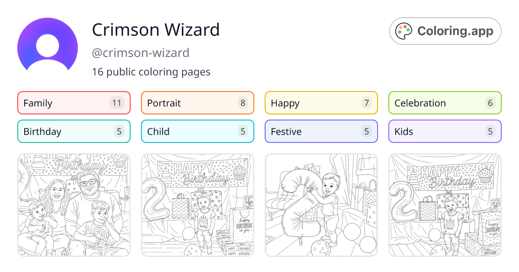Open the second birthday banner coloring page
519x272 pixels.
click(197, 205)
